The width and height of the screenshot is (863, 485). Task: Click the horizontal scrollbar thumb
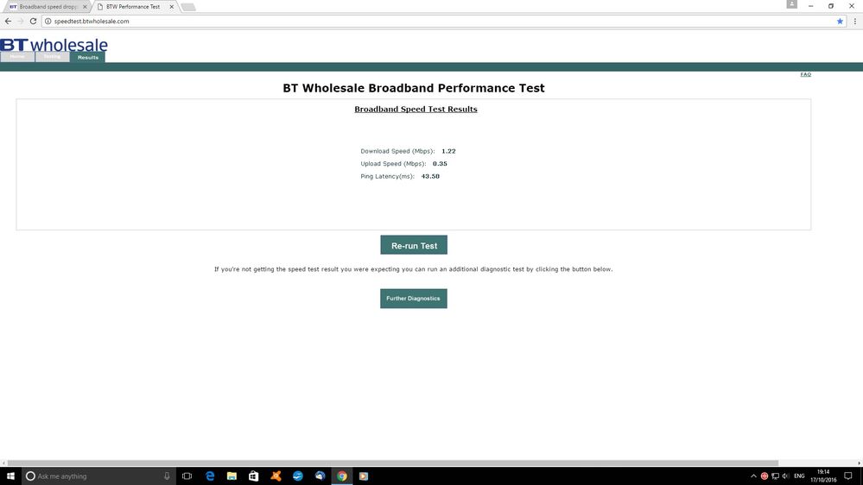click(x=393, y=463)
